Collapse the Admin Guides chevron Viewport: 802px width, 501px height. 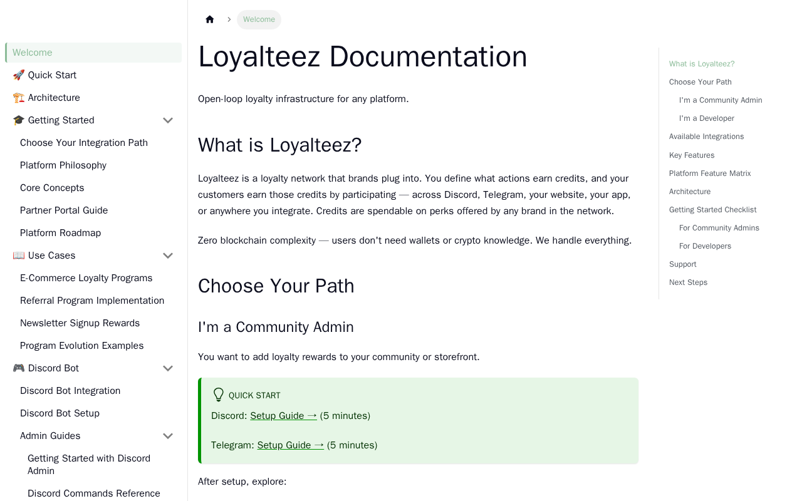tap(168, 436)
